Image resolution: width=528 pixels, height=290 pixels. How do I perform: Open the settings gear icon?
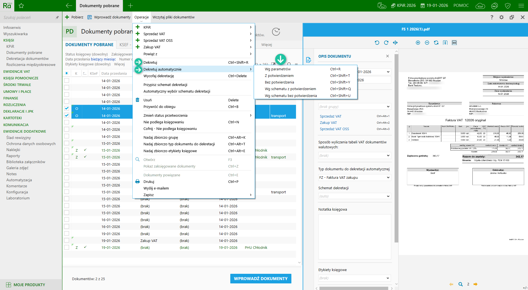501,17
